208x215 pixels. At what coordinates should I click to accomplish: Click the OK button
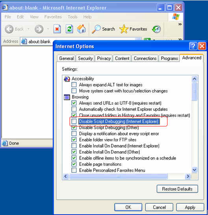pyautogui.click(x=128, y=207)
